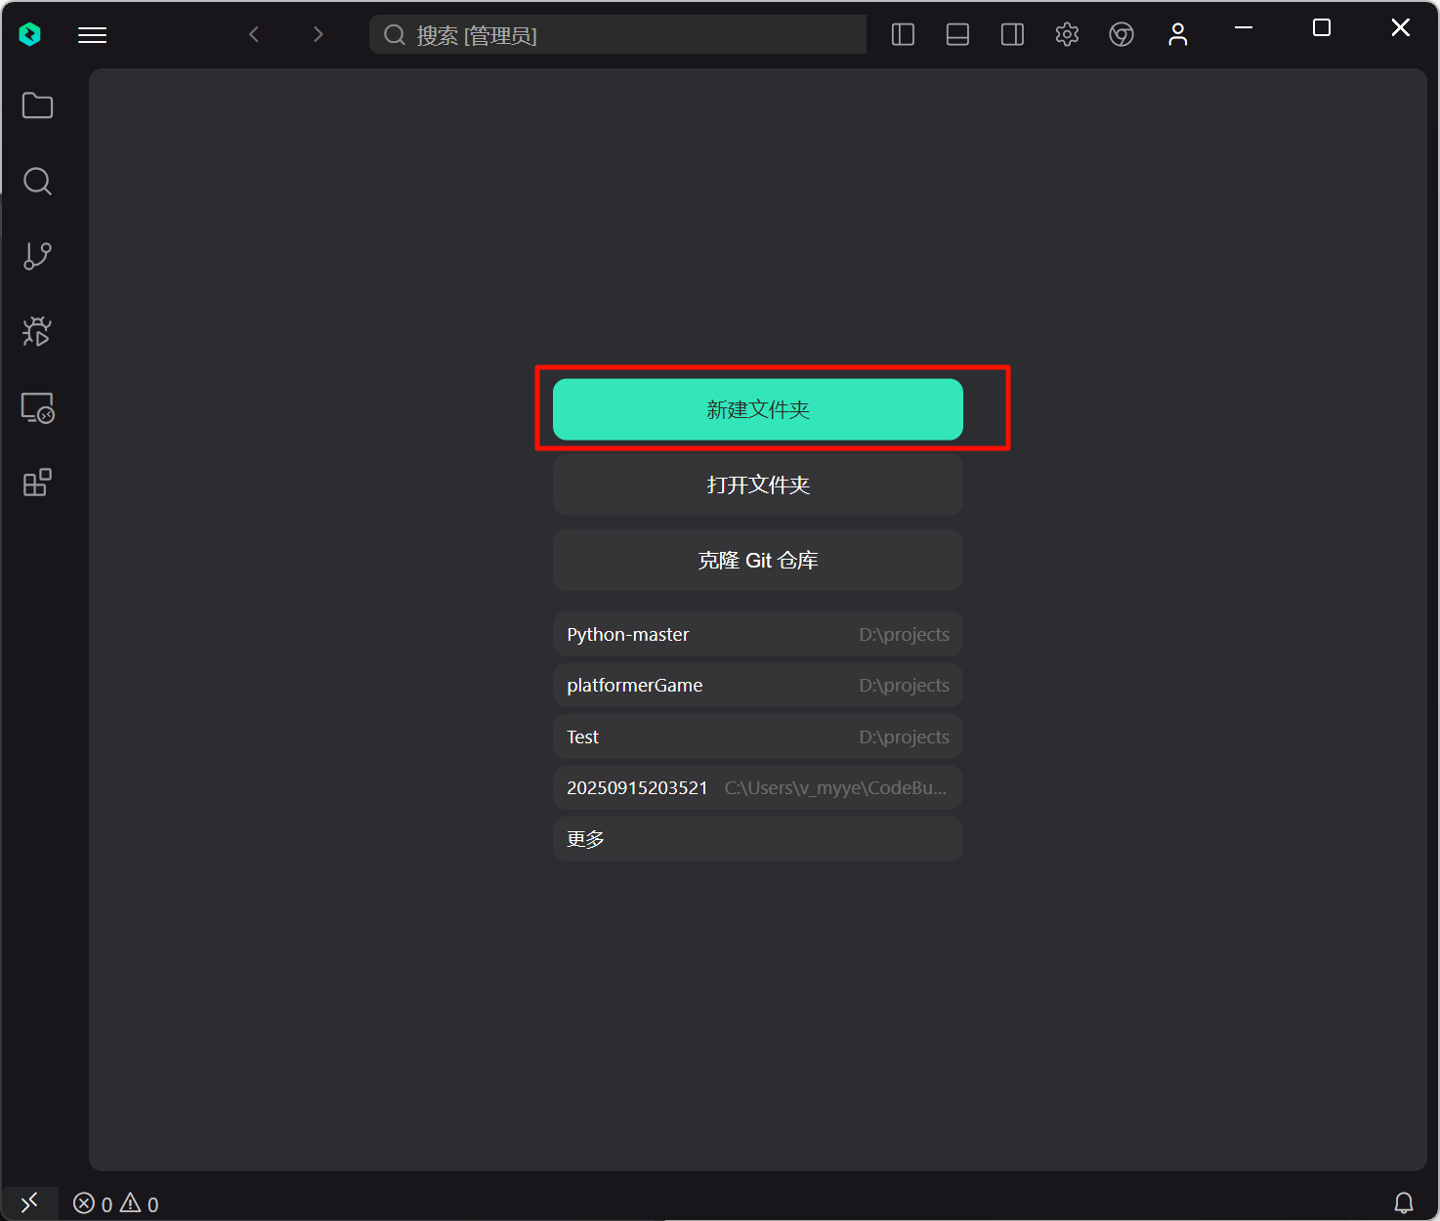Open recent project Python-master
The height and width of the screenshot is (1221, 1440).
tap(758, 634)
